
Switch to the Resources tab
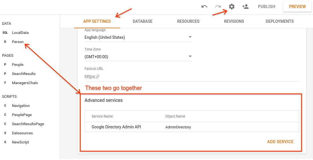click(188, 21)
